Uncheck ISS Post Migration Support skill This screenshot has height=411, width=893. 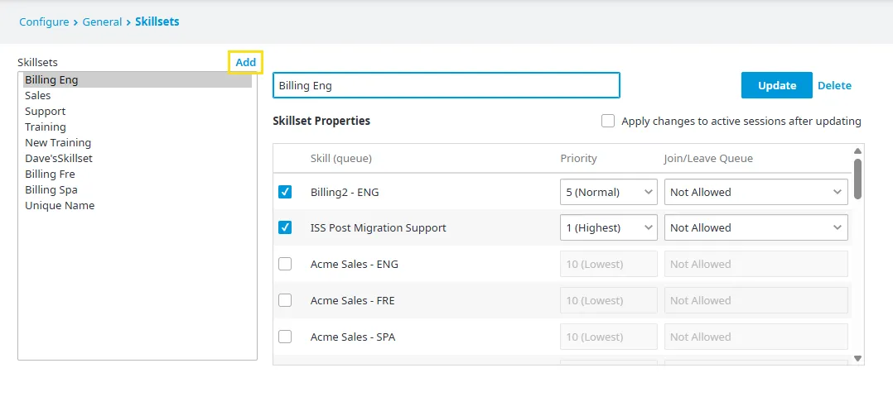(x=285, y=227)
